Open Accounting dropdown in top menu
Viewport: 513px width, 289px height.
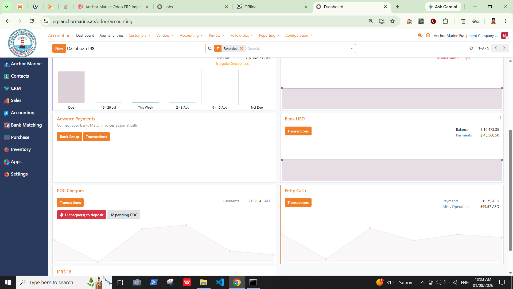point(191,35)
